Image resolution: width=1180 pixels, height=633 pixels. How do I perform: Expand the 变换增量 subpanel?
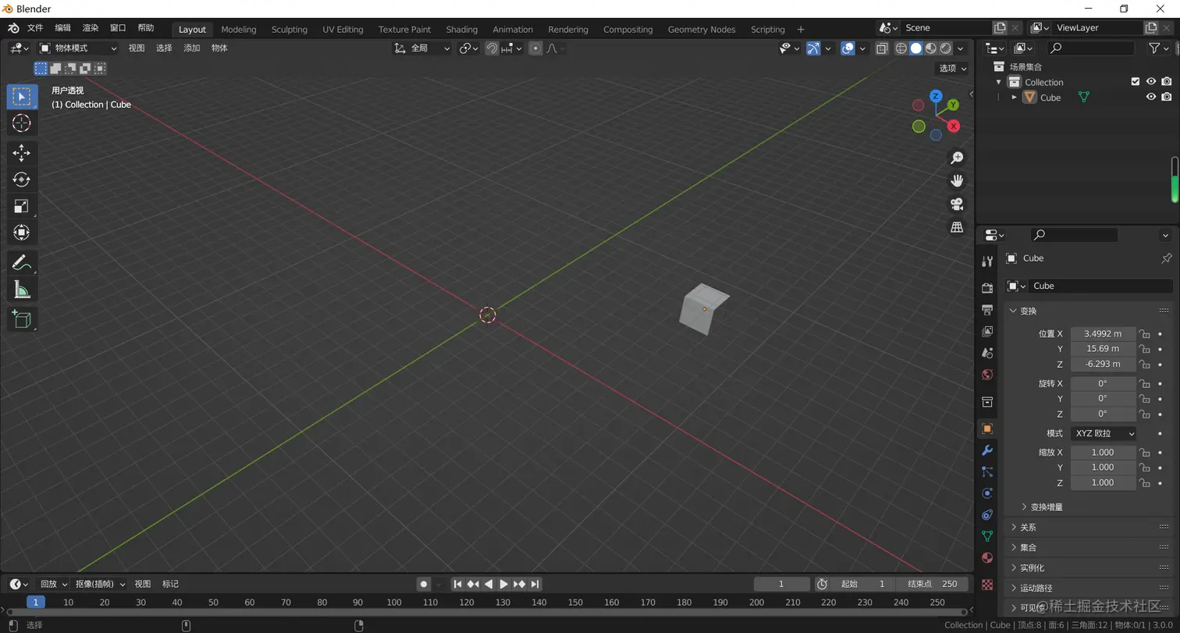1046,507
